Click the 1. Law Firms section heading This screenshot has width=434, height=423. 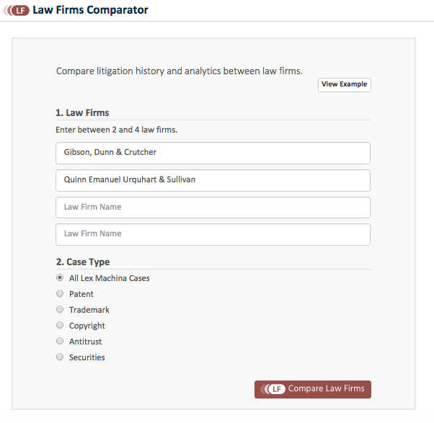tap(82, 112)
